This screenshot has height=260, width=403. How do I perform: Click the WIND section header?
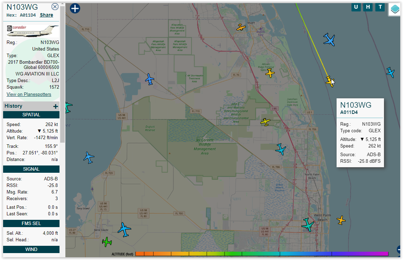(x=31, y=250)
